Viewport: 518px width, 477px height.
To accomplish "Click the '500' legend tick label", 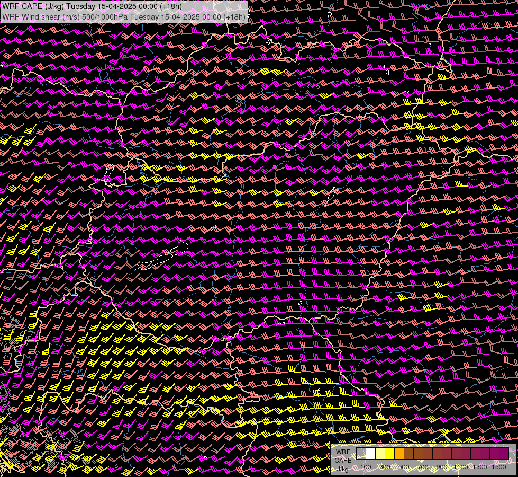I will (x=404, y=467).
